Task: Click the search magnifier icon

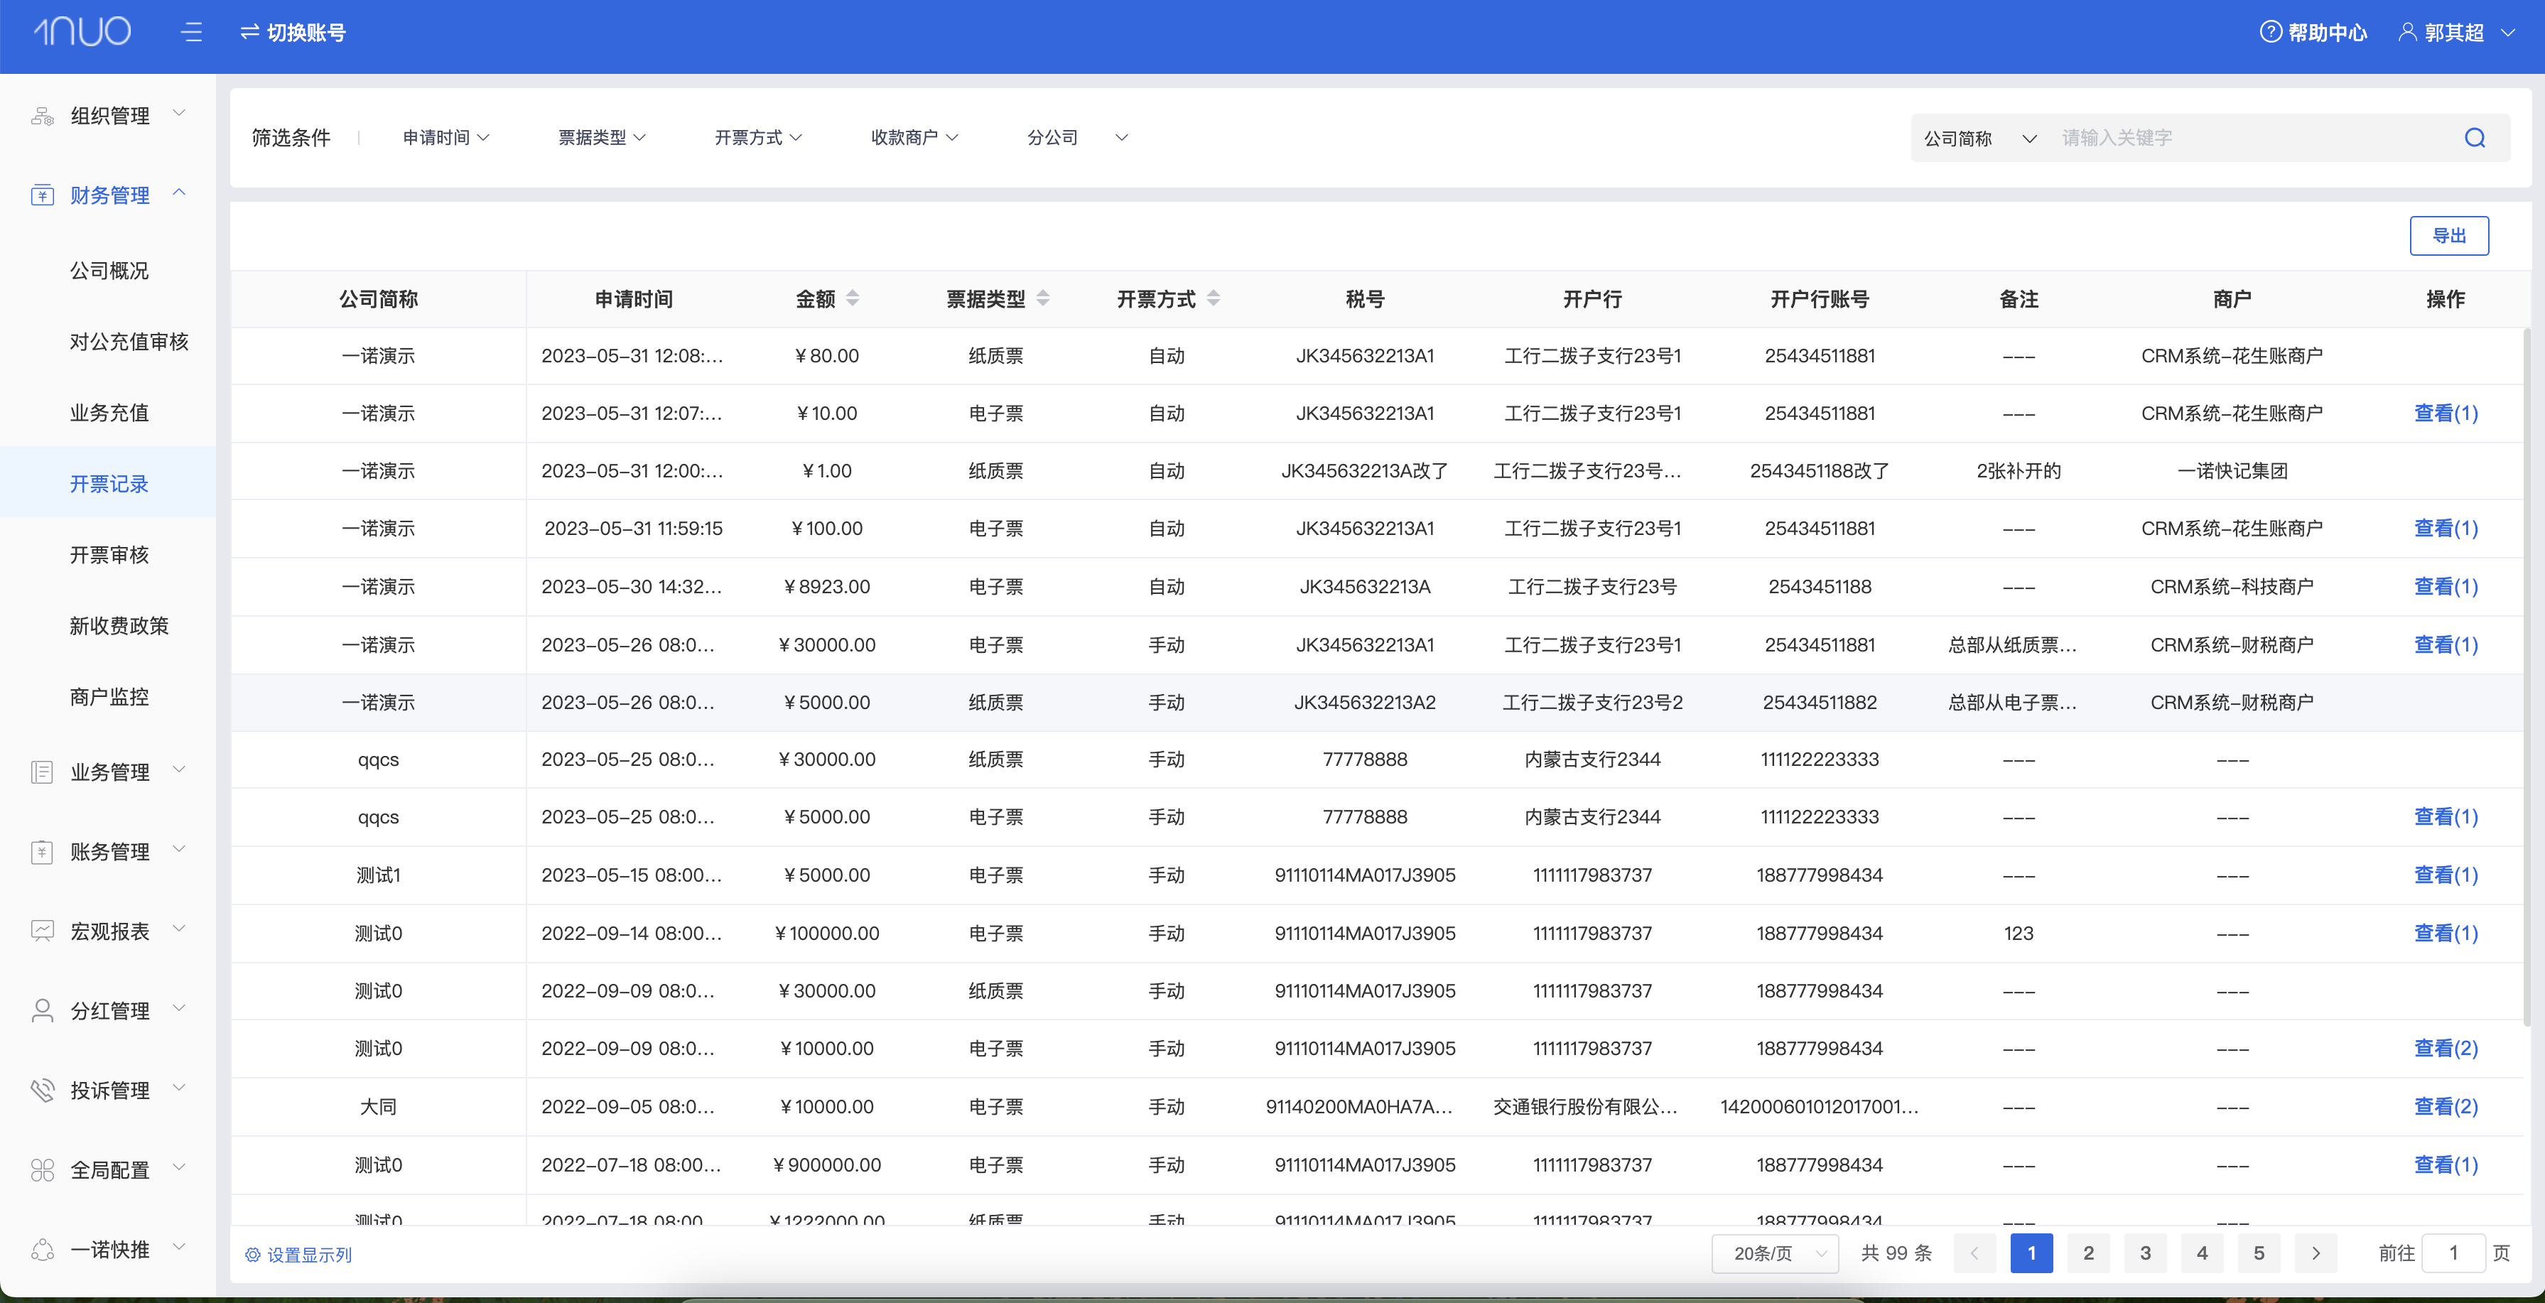Action: [x=2475, y=137]
